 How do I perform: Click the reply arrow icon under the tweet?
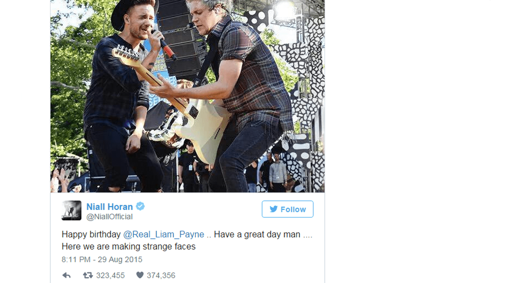pyautogui.click(x=66, y=275)
